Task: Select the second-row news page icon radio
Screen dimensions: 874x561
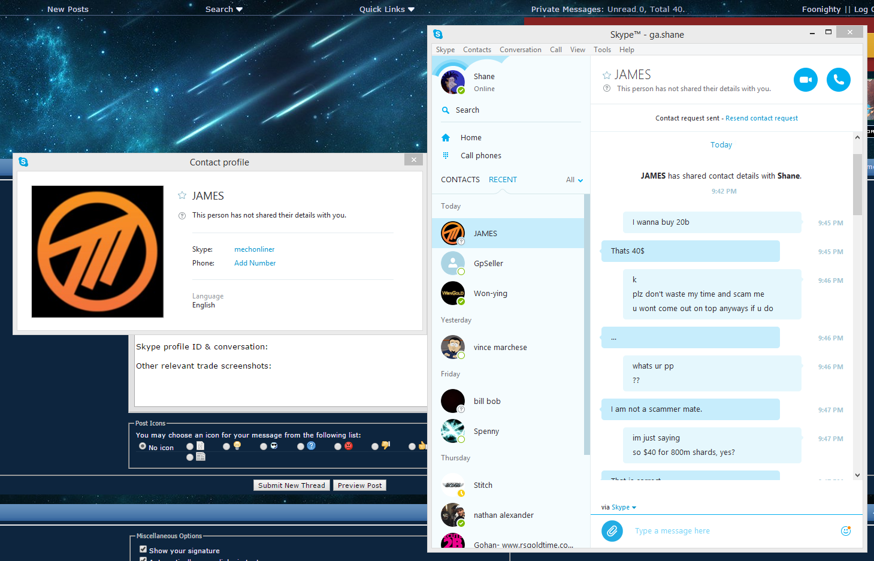Action: 190,457
